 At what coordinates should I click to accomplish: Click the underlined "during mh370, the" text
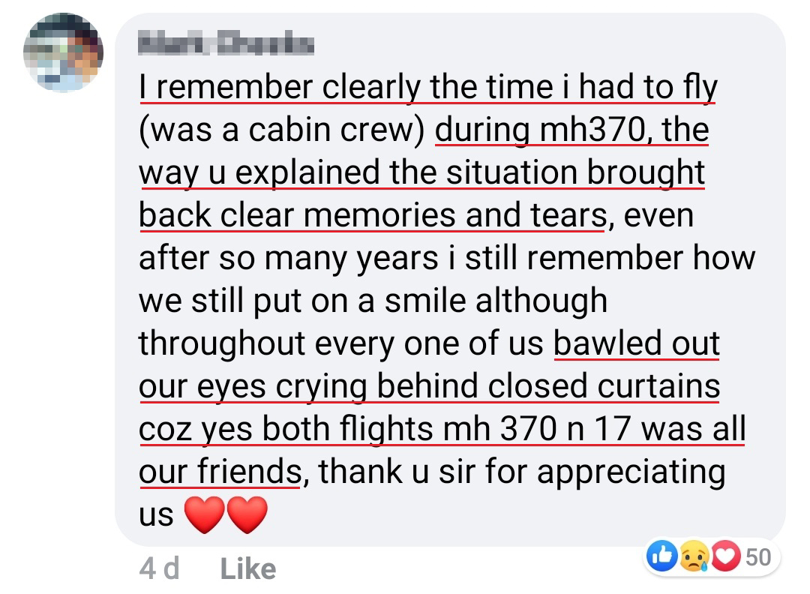(x=571, y=130)
